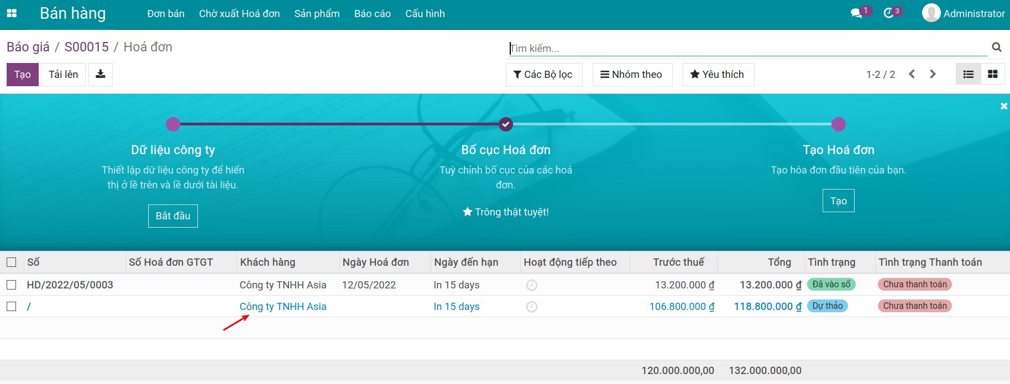Screen dimensions: 1010x384
Task: Open the apps grid menu icon
Action: tap(12, 13)
